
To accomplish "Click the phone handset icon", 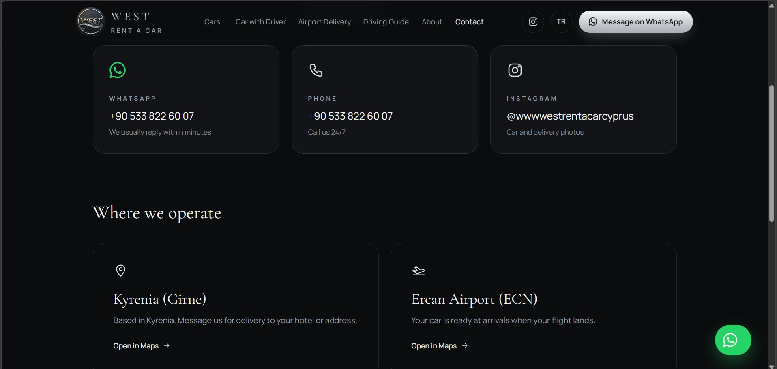I will [316, 70].
